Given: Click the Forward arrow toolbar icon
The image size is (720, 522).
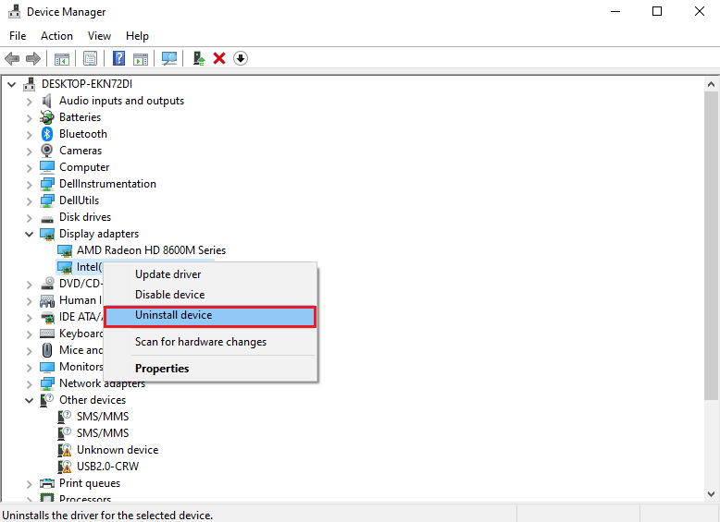Looking at the screenshot, I should click(x=33, y=58).
